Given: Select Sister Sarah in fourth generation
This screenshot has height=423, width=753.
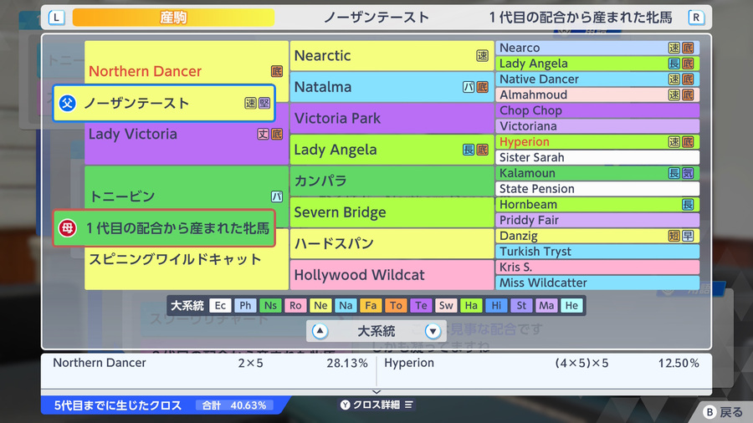Looking at the screenshot, I should tap(597, 157).
